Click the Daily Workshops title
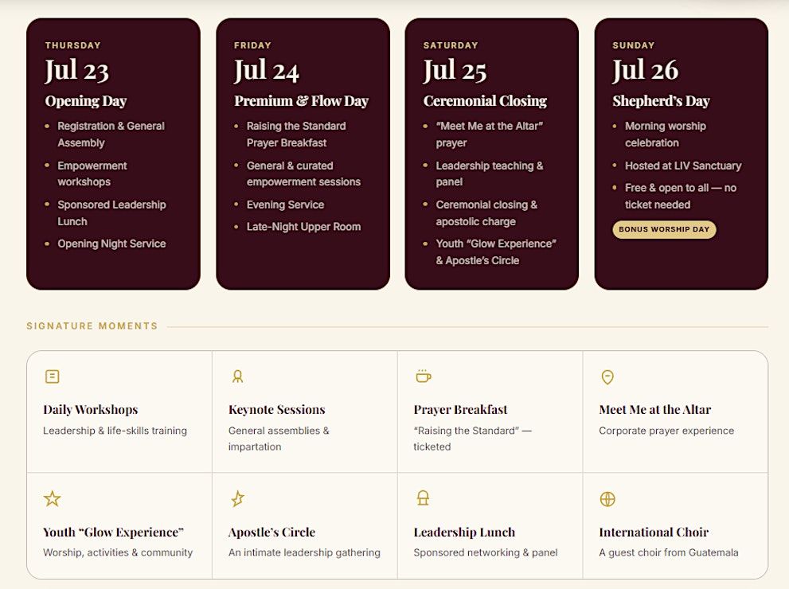 pyautogui.click(x=91, y=409)
